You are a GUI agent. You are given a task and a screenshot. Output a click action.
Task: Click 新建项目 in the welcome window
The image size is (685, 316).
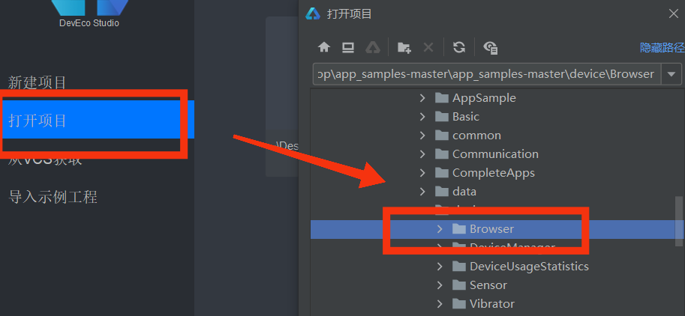[x=37, y=82]
